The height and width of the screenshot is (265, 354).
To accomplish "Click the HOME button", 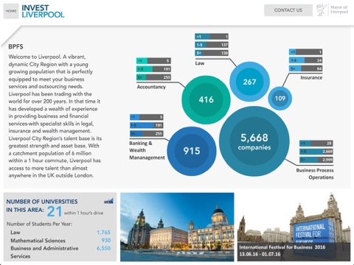I will 11,11.
